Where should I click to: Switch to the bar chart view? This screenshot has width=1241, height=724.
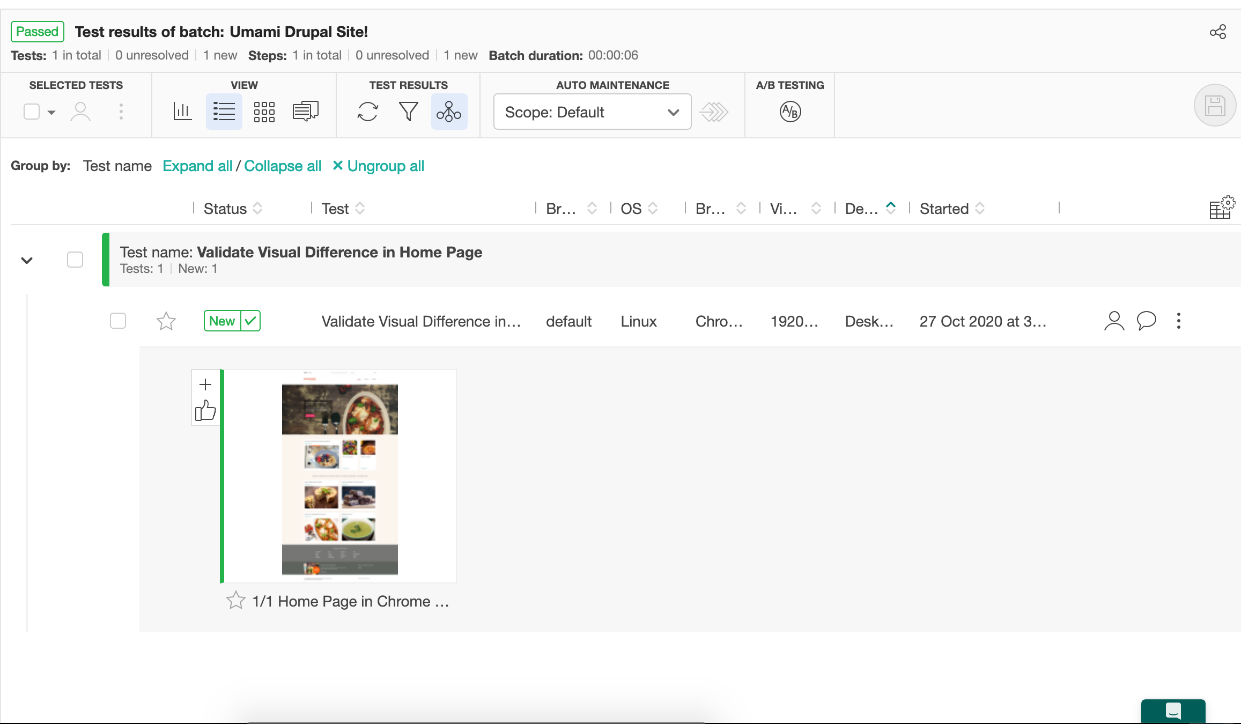point(182,112)
